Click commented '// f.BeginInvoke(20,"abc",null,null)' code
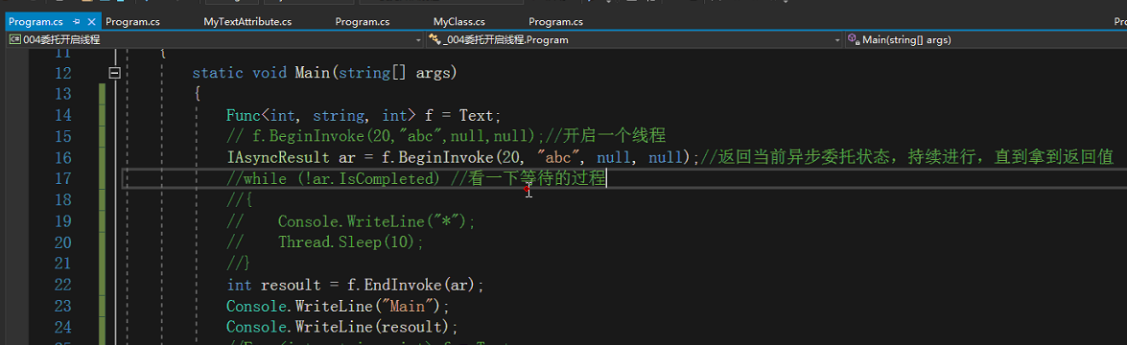Image resolution: width=1127 pixels, height=345 pixels. click(x=386, y=136)
